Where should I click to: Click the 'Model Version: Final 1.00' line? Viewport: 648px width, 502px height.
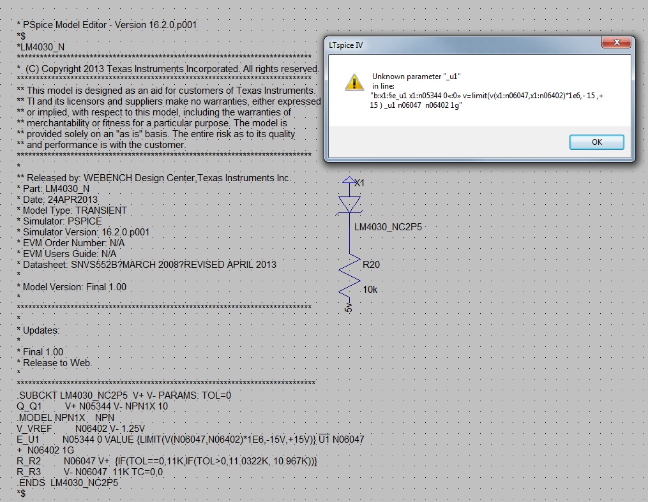[72, 287]
